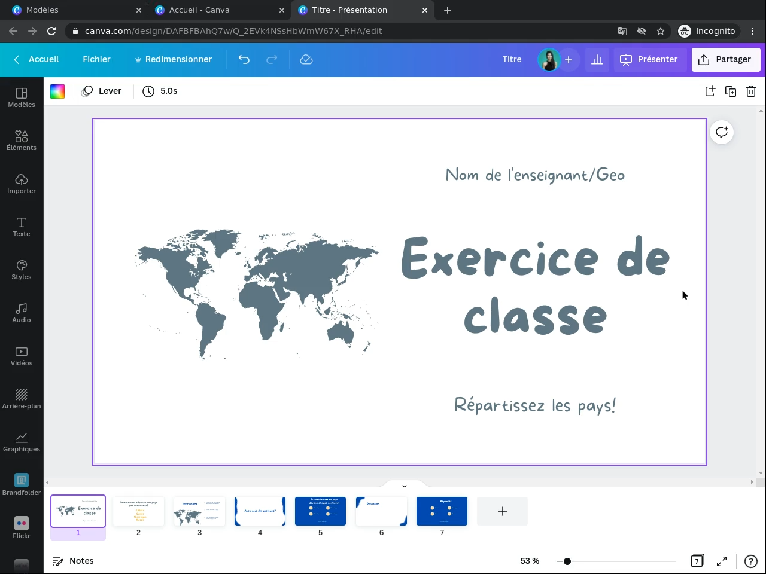Delete the current page
Image resolution: width=766 pixels, height=574 pixels.
point(751,91)
